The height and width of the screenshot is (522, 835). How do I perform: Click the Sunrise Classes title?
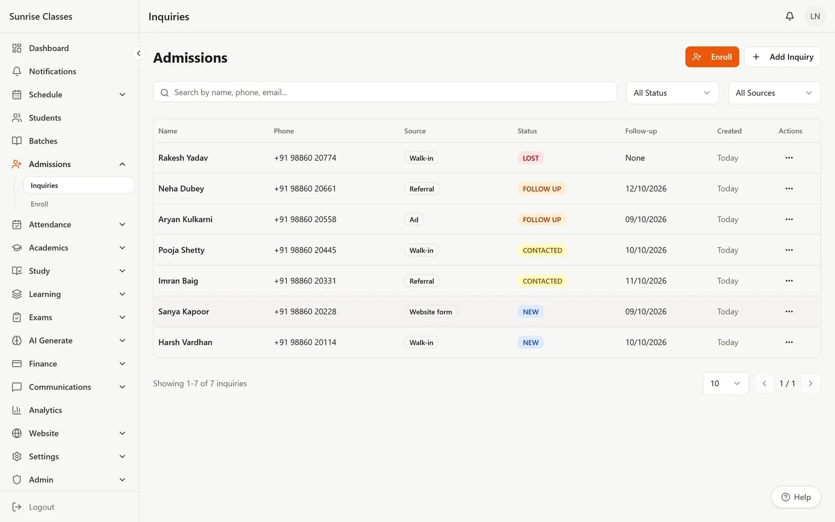tap(41, 16)
